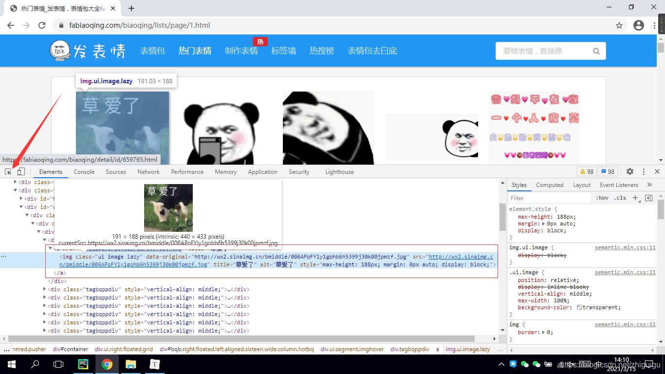Toggle :hov element state panel

(602, 198)
